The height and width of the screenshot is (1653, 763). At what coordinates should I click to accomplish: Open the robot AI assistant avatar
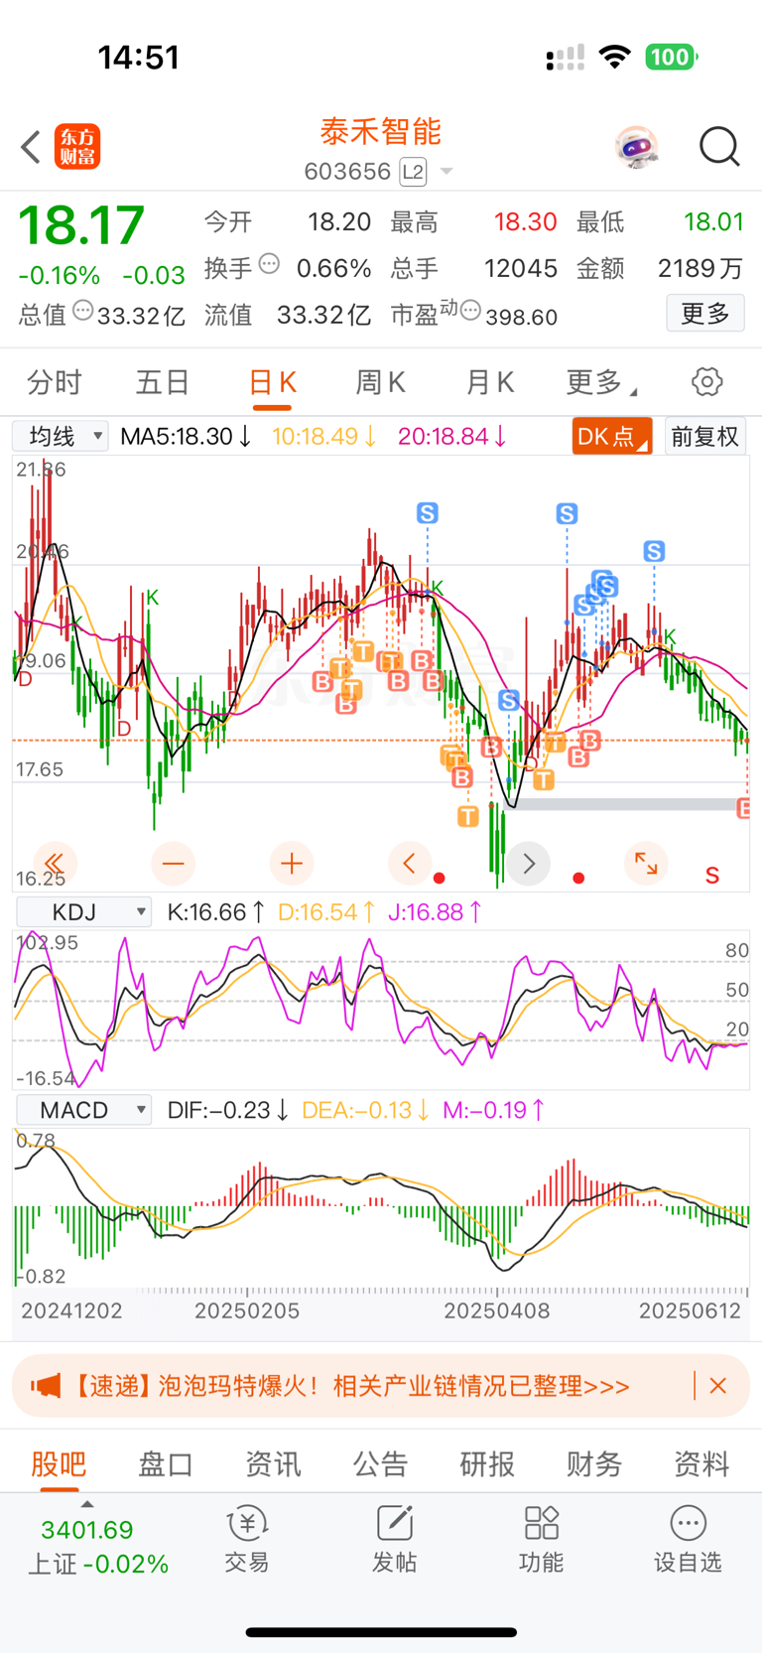click(x=636, y=148)
